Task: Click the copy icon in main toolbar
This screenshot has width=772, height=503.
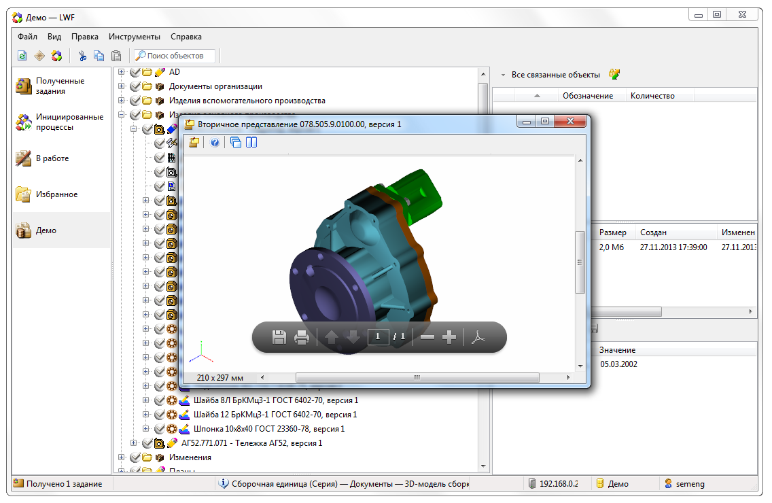Action: click(x=99, y=56)
